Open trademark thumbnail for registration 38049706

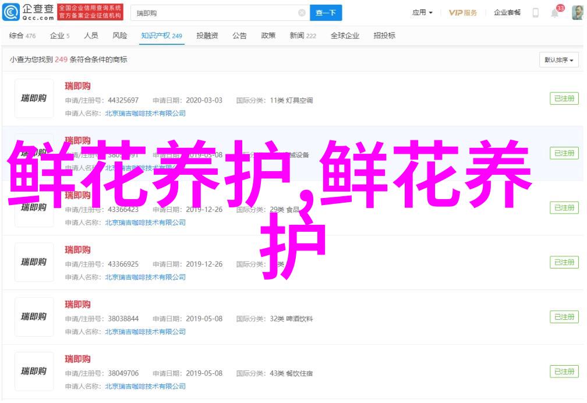[34, 372]
